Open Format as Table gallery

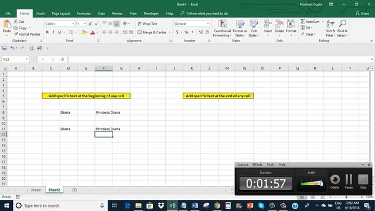[x=240, y=28]
